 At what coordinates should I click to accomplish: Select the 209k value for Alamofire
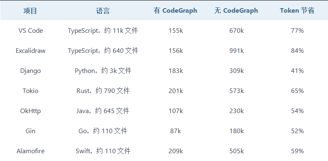(176, 151)
